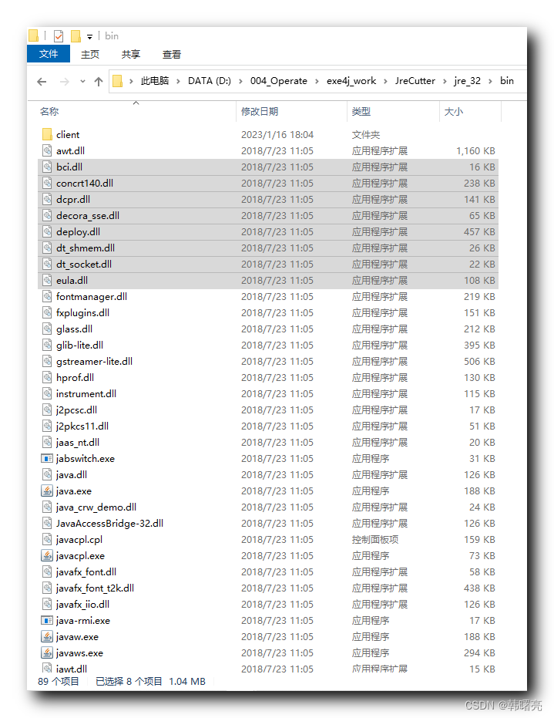Viewport: 554px width, 718px height.
Task: Select file name javafx_font.dll
Action: pyautogui.click(x=86, y=572)
